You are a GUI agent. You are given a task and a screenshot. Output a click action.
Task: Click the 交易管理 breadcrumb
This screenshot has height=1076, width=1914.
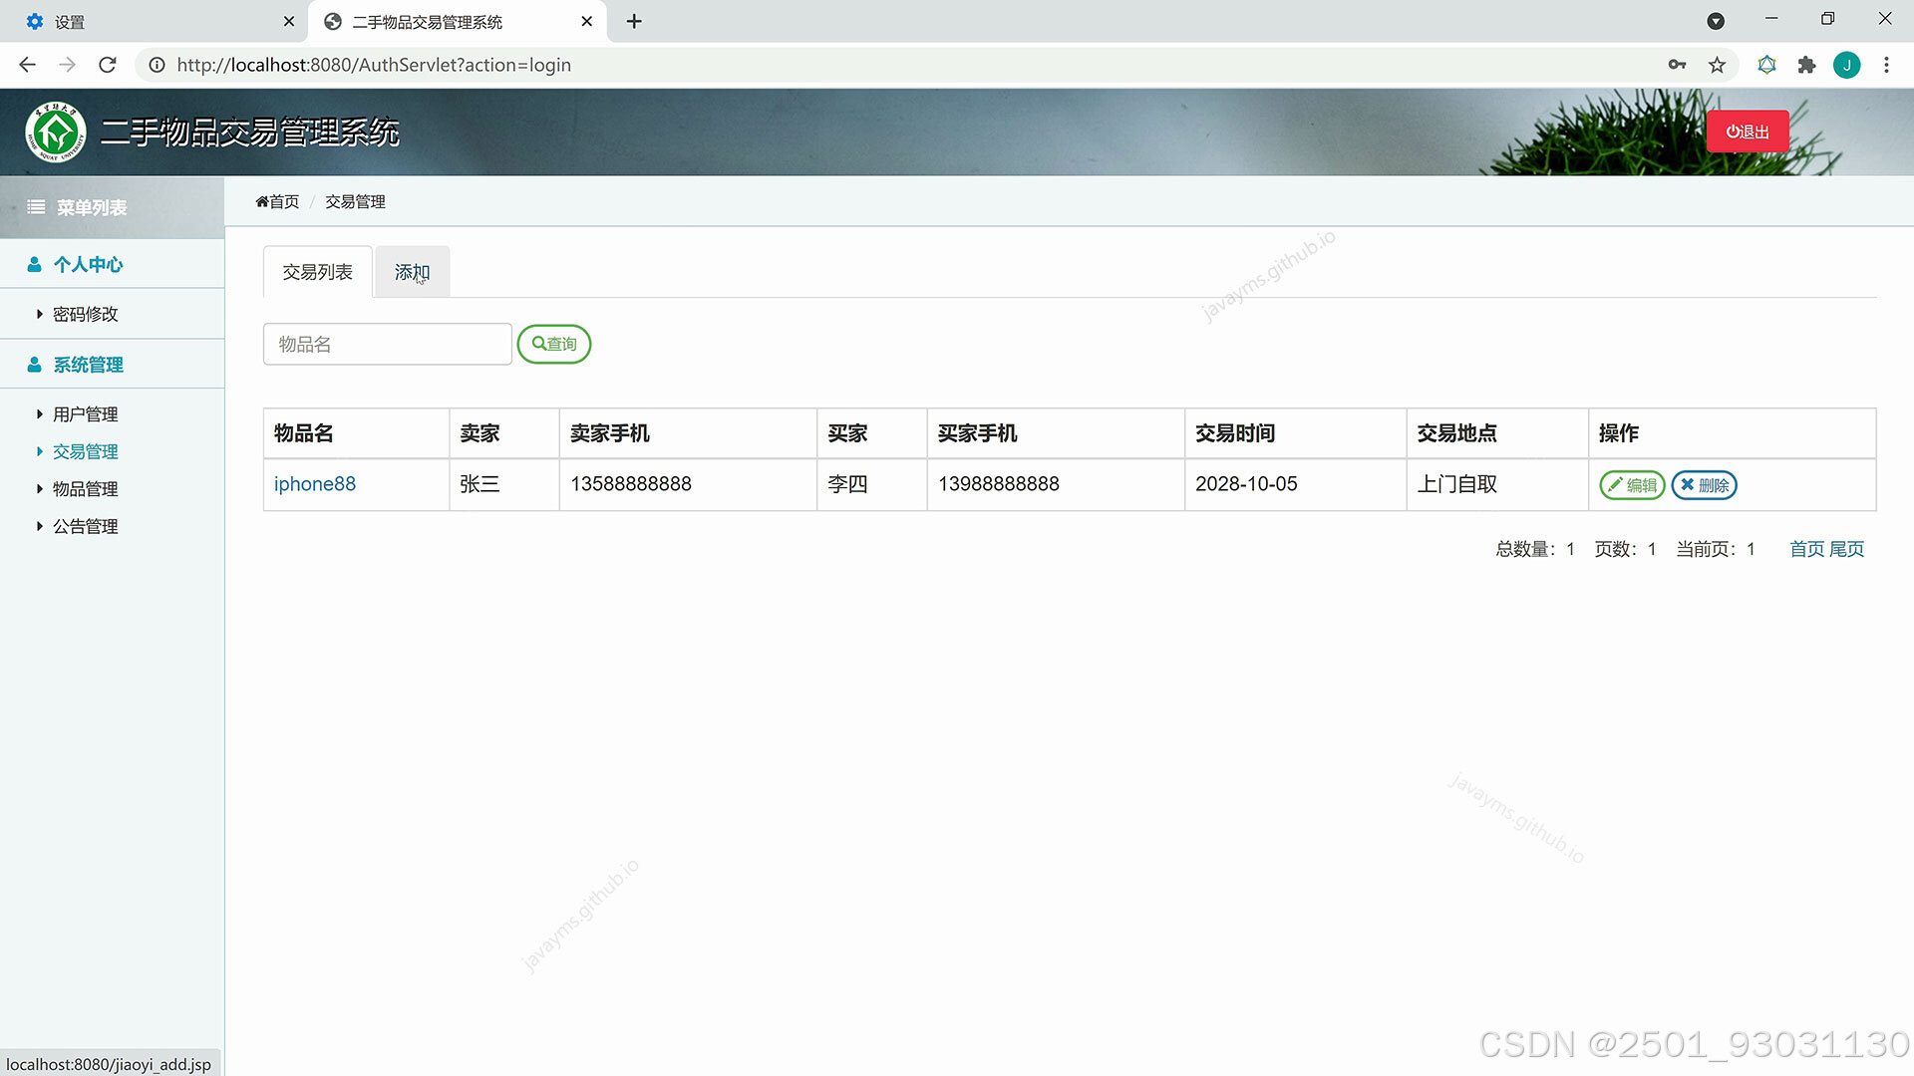355,201
